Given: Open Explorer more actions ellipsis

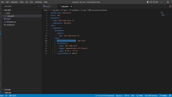Looking at the screenshot, I should pyautogui.click(x=39, y=6).
